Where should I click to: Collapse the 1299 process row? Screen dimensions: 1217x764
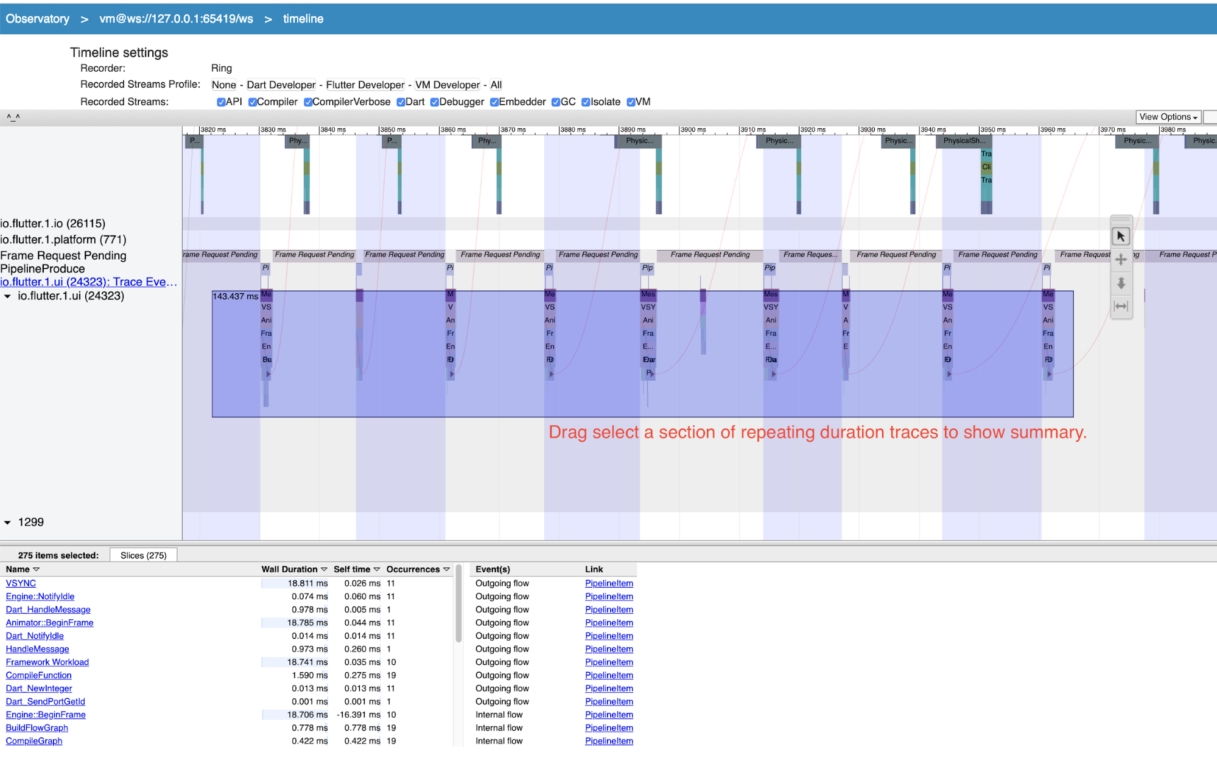[x=7, y=523]
